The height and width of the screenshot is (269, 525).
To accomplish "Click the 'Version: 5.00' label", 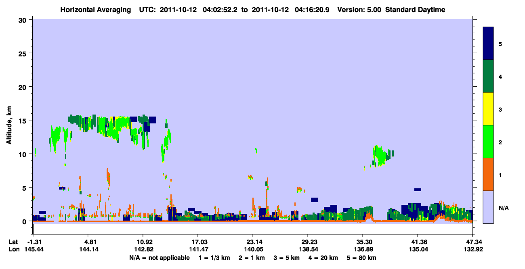I will point(360,10).
